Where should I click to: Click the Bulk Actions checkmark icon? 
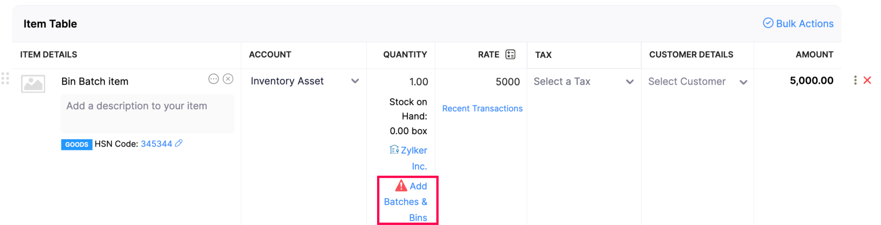click(768, 23)
